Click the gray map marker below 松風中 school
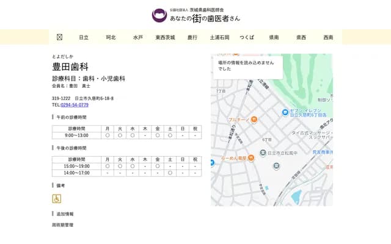The image size is (391, 244). [276, 166]
